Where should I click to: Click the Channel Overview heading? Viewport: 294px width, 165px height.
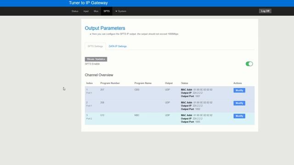99,75
